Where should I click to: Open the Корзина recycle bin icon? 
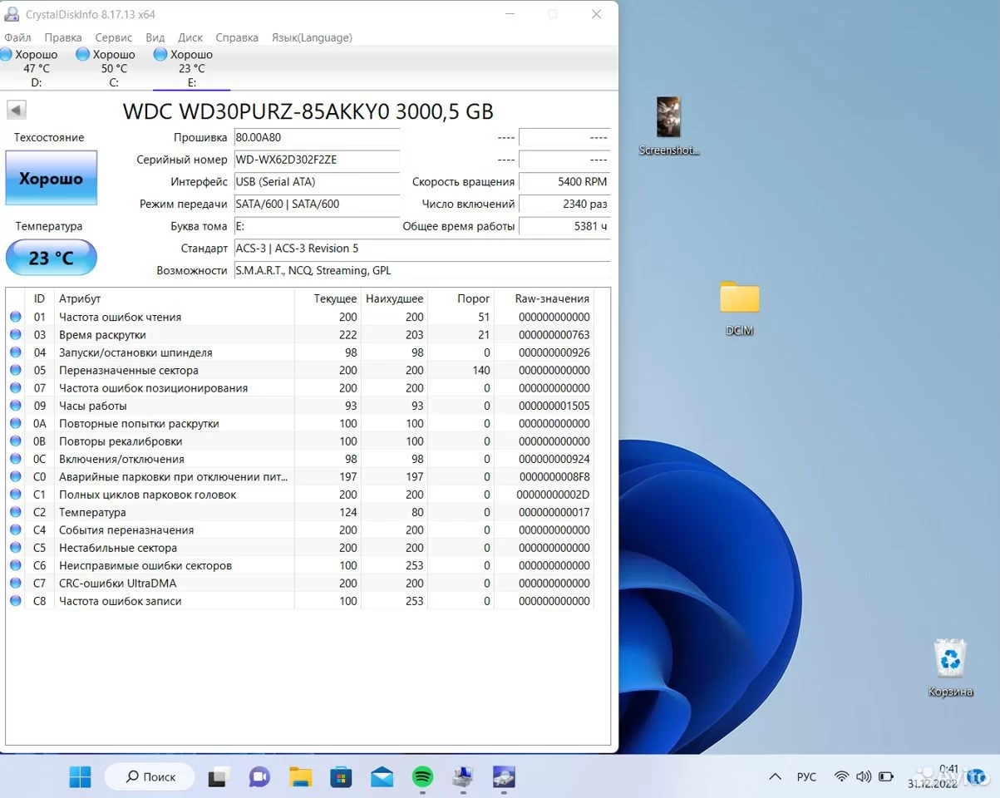(950, 665)
